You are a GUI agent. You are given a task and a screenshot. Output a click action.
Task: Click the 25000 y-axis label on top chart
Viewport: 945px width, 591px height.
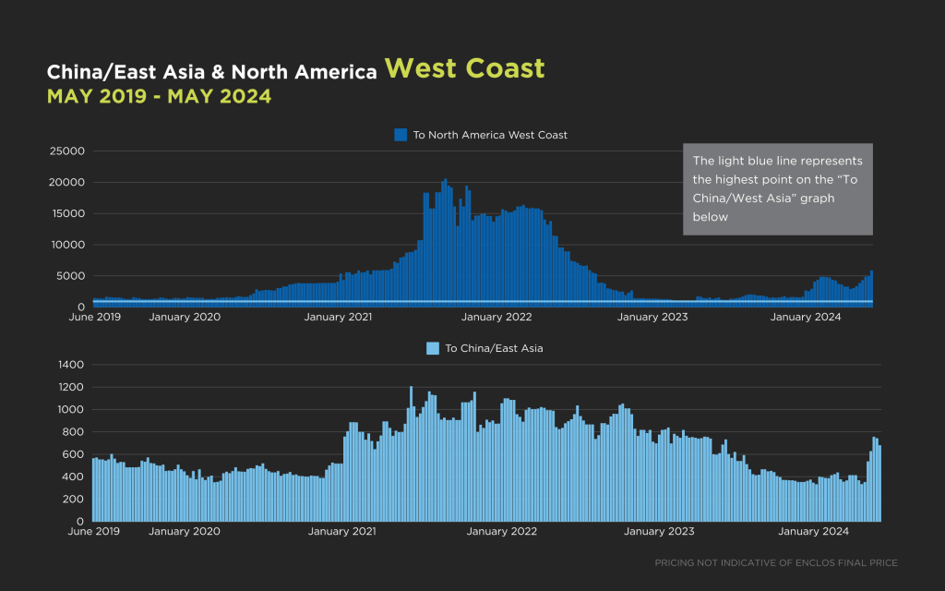point(66,151)
